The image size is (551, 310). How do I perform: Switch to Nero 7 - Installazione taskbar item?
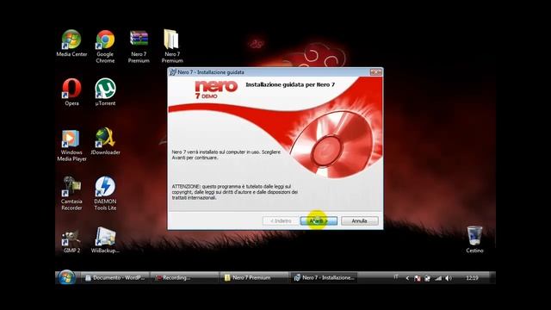(x=324, y=277)
